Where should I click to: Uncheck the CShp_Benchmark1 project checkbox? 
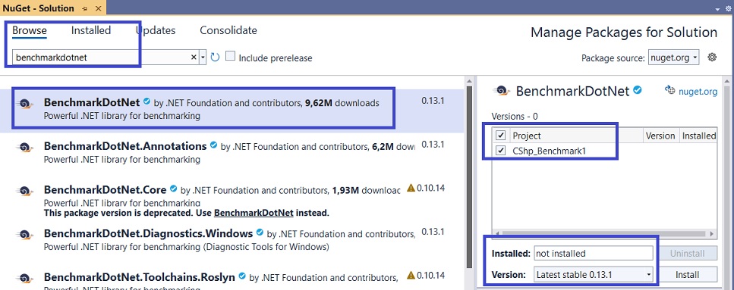click(x=501, y=151)
